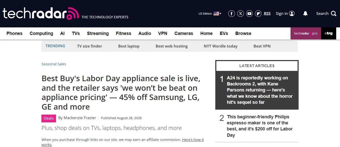Click the TechRadar logo
This screenshot has height=147, width=340.
coord(41,13)
